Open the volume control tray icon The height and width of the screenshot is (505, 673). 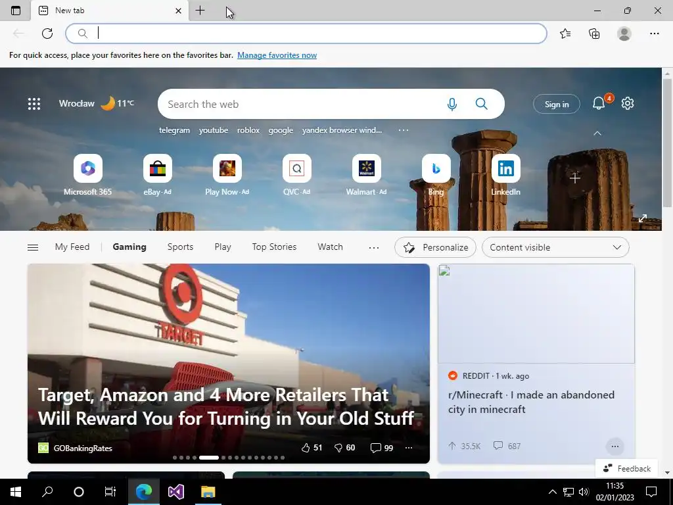(x=584, y=492)
